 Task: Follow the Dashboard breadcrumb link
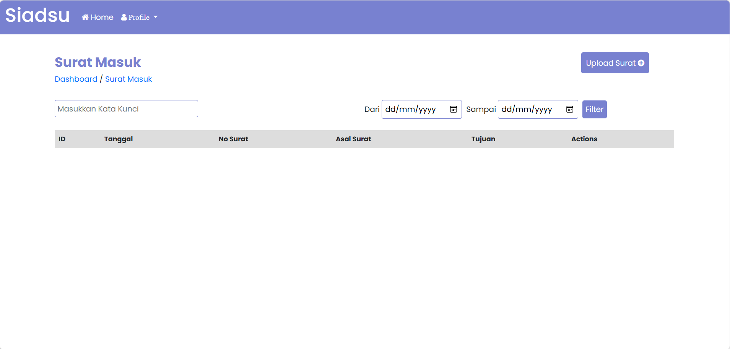[x=76, y=79]
